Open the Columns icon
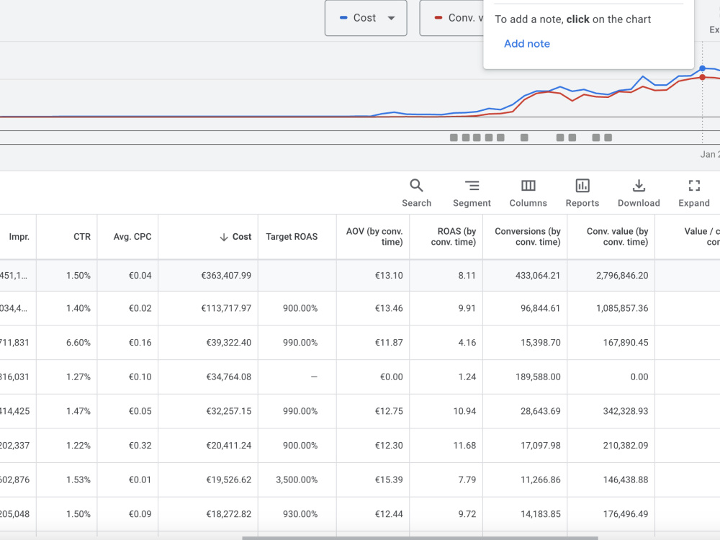720x540 pixels. click(x=528, y=186)
